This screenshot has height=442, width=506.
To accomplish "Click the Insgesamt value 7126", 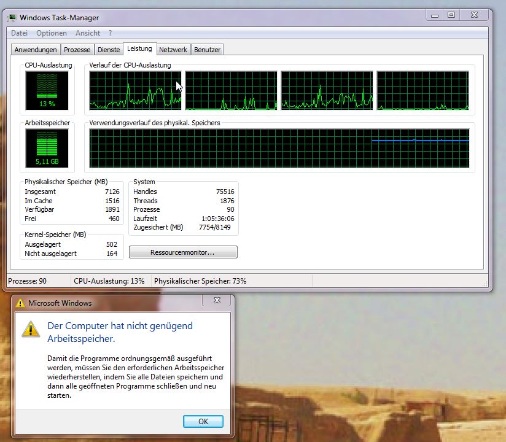I will (112, 192).
